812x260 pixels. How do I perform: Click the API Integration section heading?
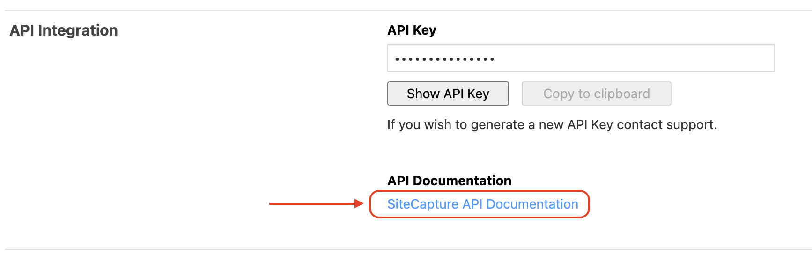[64, 30]
